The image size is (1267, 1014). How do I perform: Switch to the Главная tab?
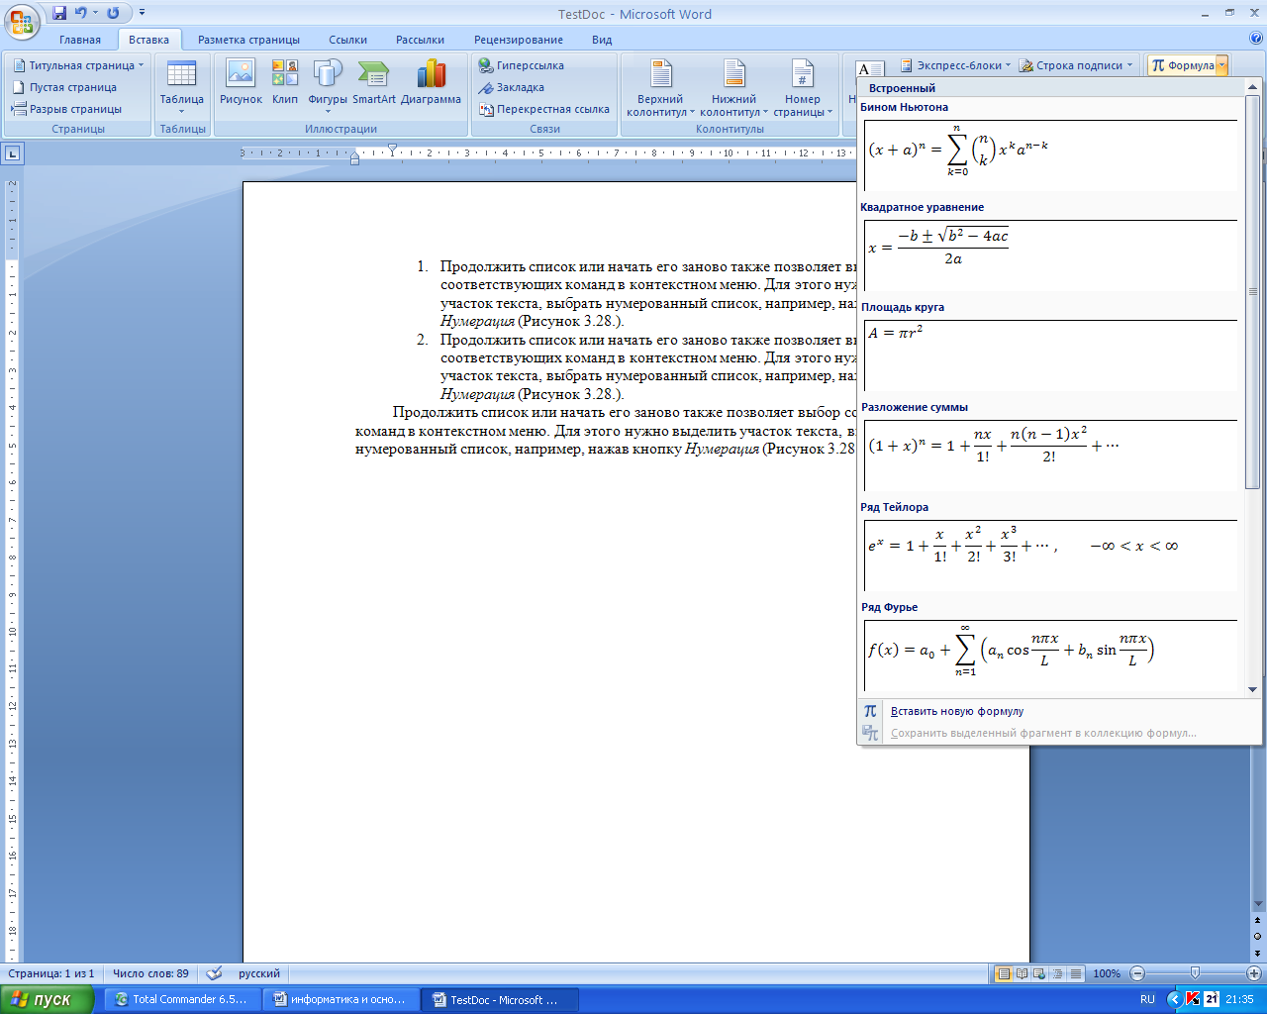[80, 40]
